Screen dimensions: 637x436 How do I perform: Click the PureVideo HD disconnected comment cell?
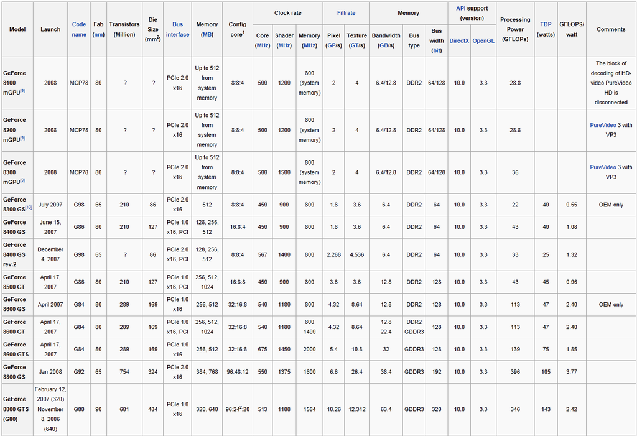click(x=611, y=83)
